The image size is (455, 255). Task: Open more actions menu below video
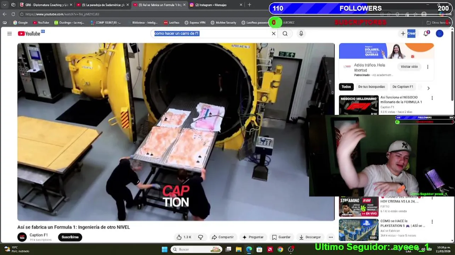pos(331,237)
